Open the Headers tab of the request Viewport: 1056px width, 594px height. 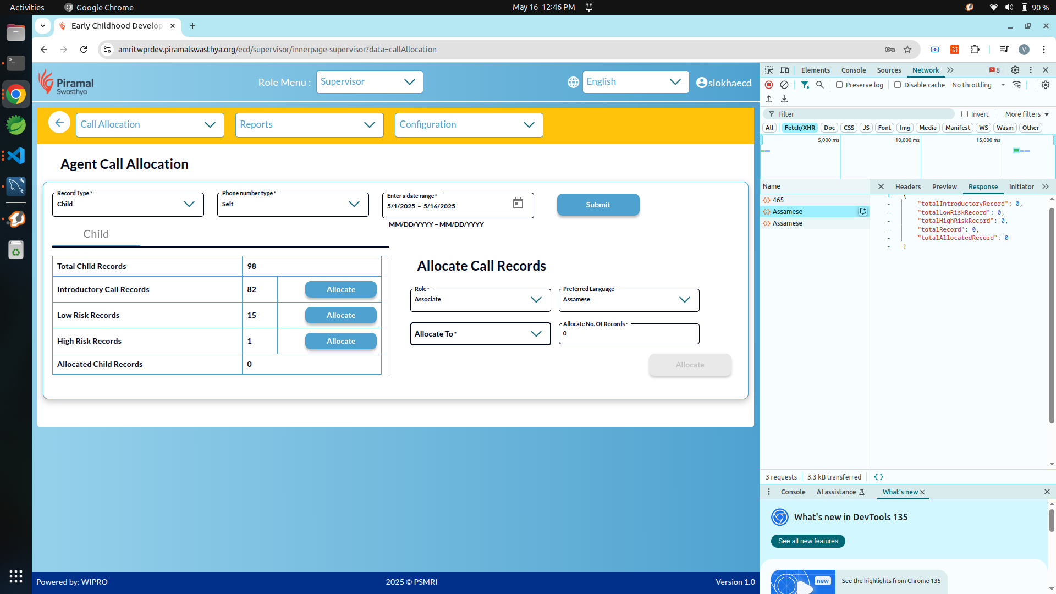click(x=908, y=186)
